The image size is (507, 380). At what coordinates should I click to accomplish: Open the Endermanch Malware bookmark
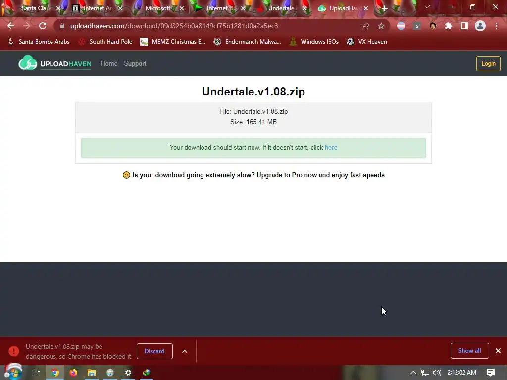247,42
